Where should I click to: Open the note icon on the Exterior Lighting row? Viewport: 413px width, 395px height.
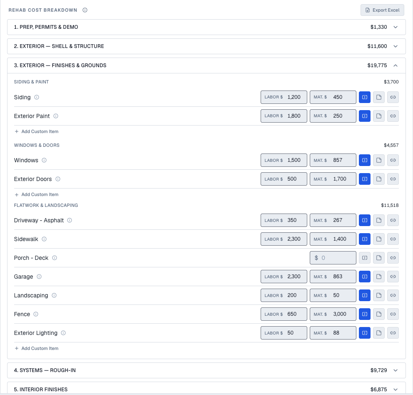tap(379, 333)
